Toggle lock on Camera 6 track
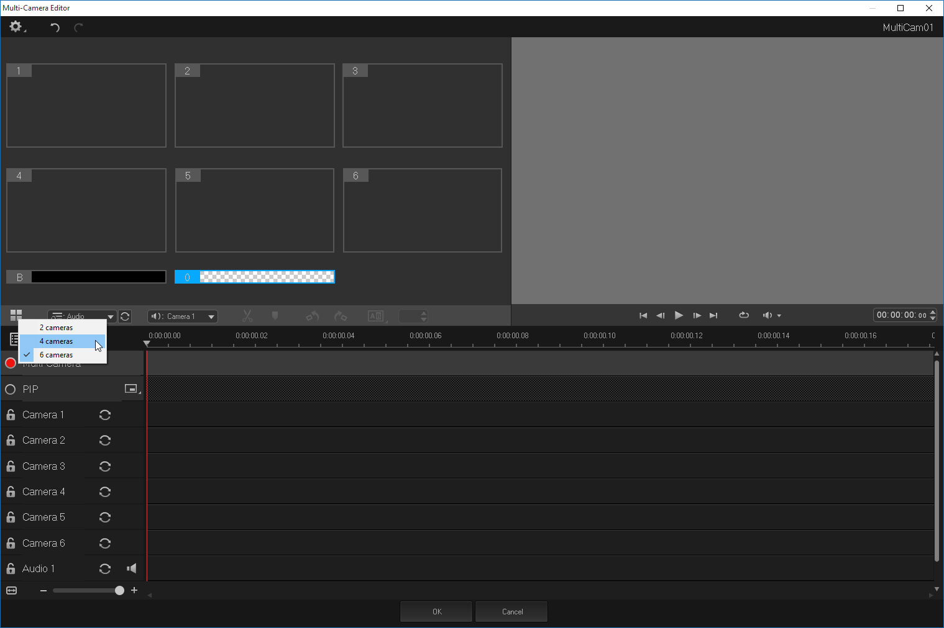The width and height of the screenshot is (944, 628). [11, 543]
